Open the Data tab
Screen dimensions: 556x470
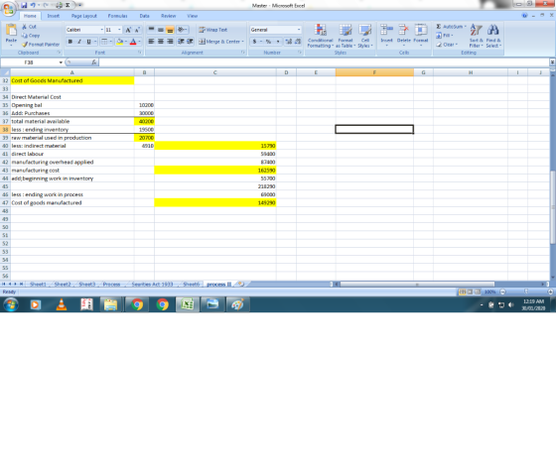click(144, 16)
